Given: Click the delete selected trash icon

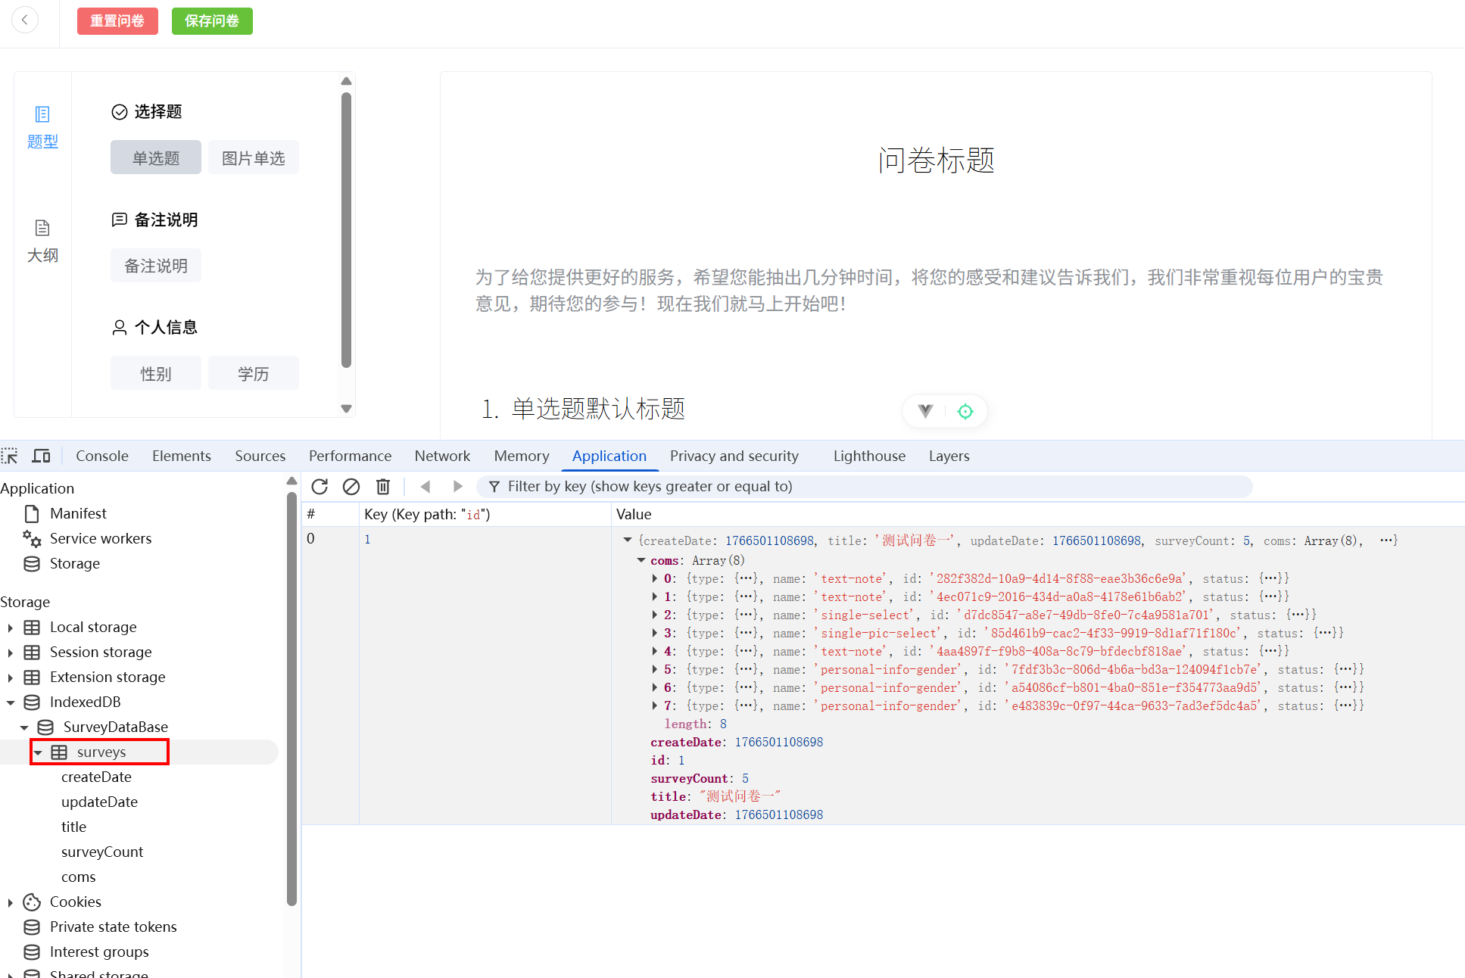Looking at the screenshot, I should (383, 487).
